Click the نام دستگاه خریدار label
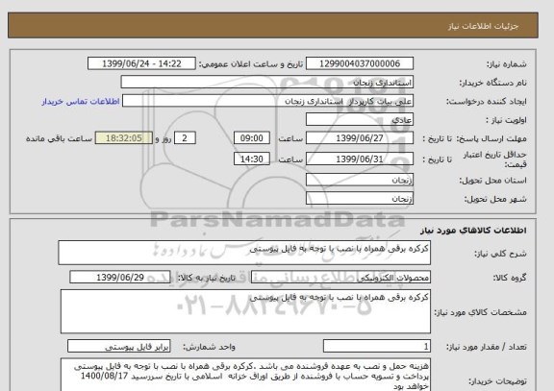The image size is (554, 391). (492, 83)
